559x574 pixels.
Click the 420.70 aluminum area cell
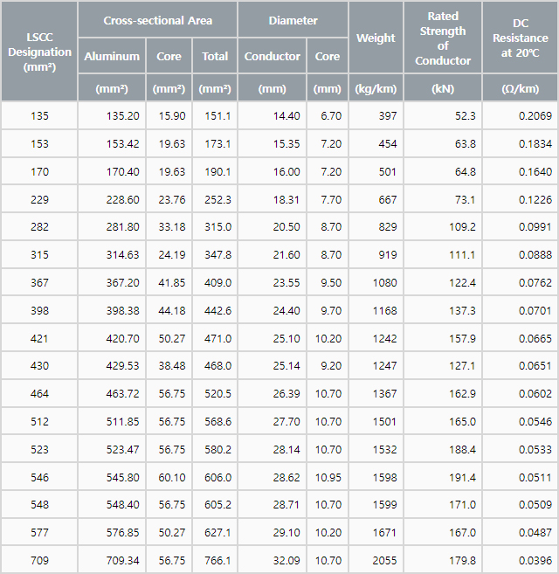coord(122,338)
